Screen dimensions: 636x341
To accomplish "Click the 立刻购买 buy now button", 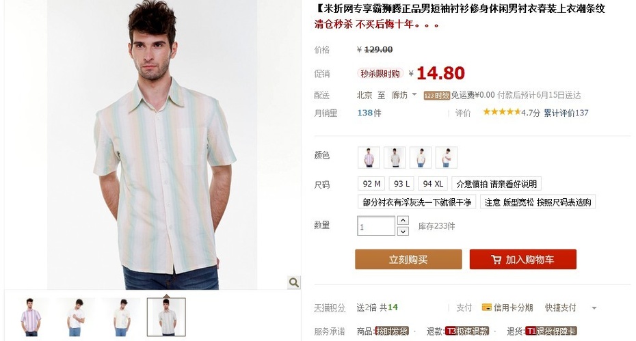I will coord(408,260).
